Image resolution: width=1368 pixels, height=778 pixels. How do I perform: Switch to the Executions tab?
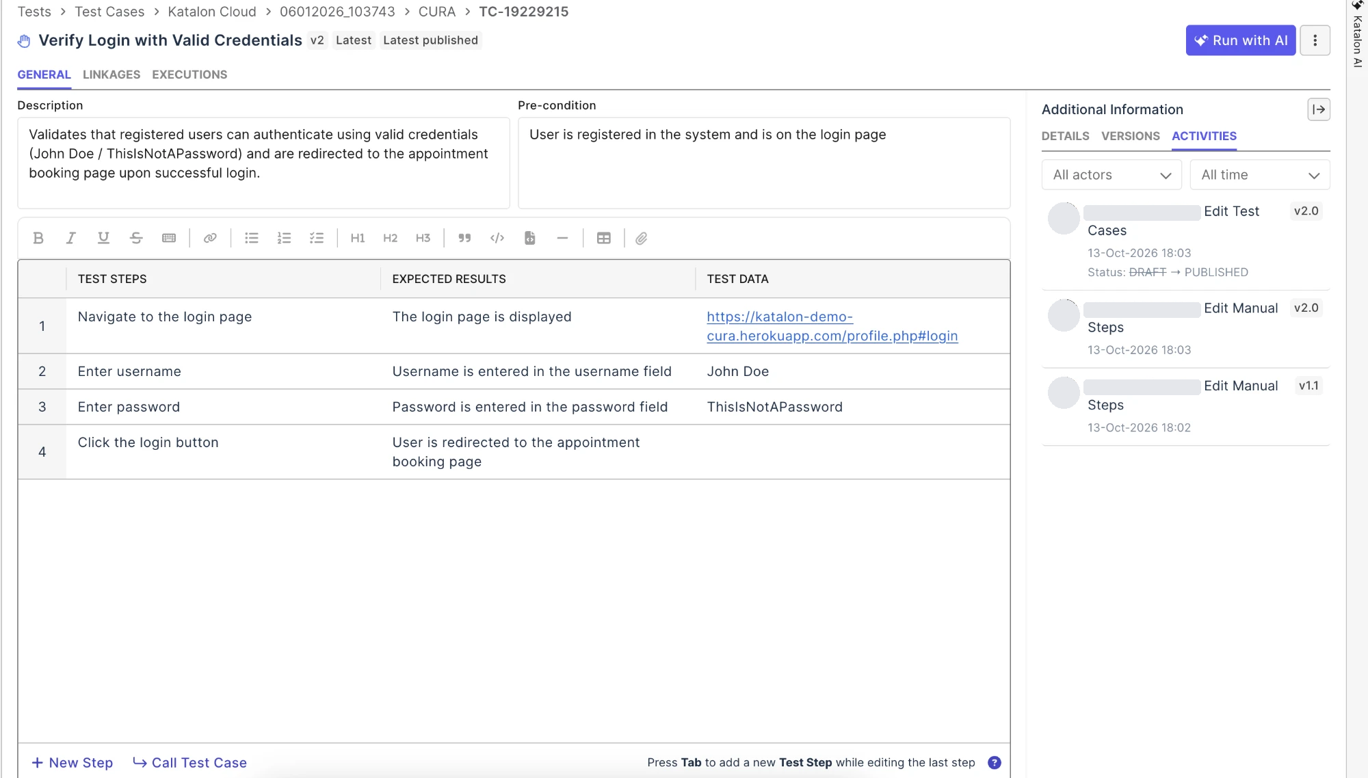click(x=189, y=75)
